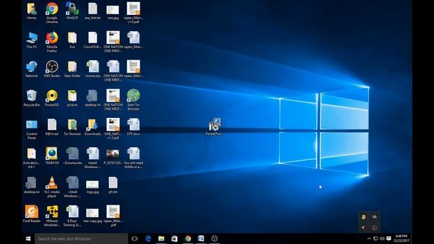Select the neo.jpg image file
The image size is (434, 244).
click(113, 12)
